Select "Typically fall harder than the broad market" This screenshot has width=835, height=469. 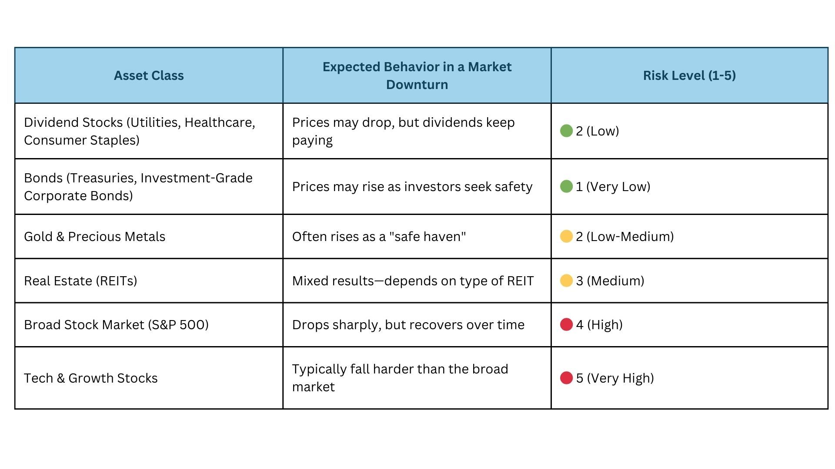click(400, 378)
